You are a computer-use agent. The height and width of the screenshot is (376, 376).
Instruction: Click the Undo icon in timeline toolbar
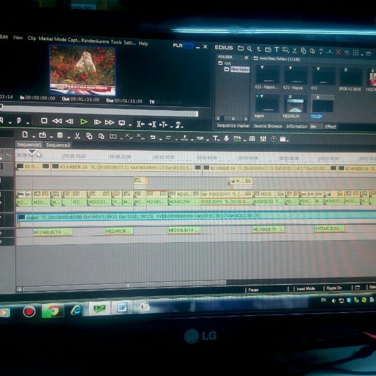[152, 137]
